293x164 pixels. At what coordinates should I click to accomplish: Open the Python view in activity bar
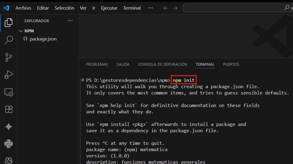9,144
